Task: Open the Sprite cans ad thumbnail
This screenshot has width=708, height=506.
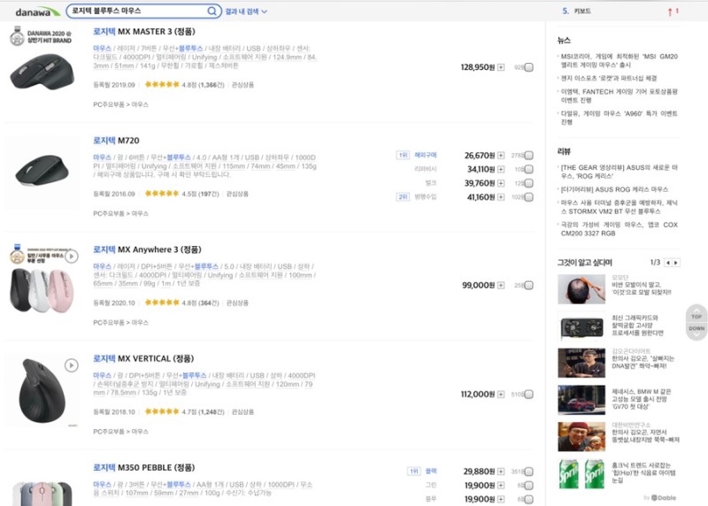Action: point(581,473)
